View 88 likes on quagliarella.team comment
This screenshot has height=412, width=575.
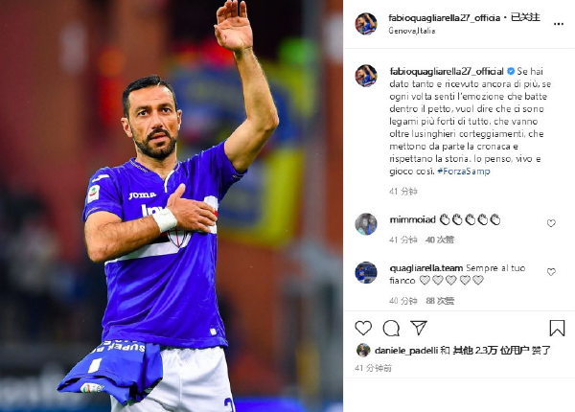440,301
